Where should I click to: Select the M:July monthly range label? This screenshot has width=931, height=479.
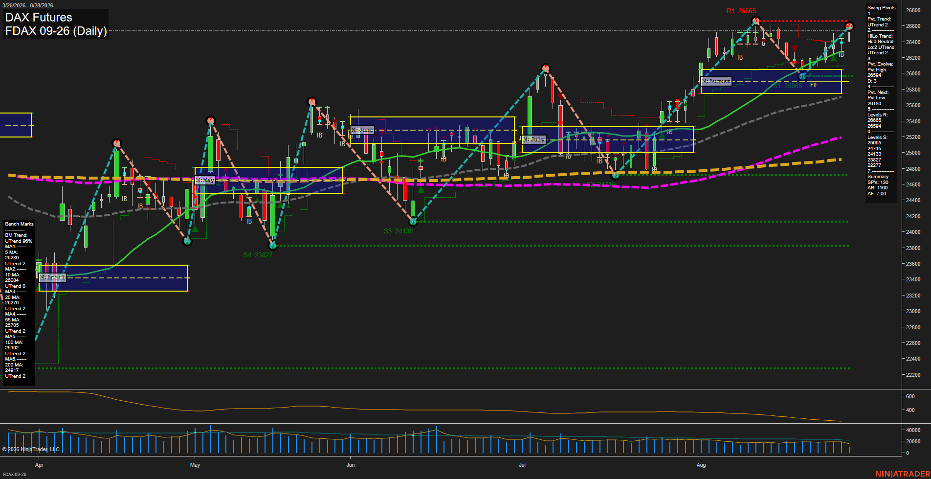533,139
